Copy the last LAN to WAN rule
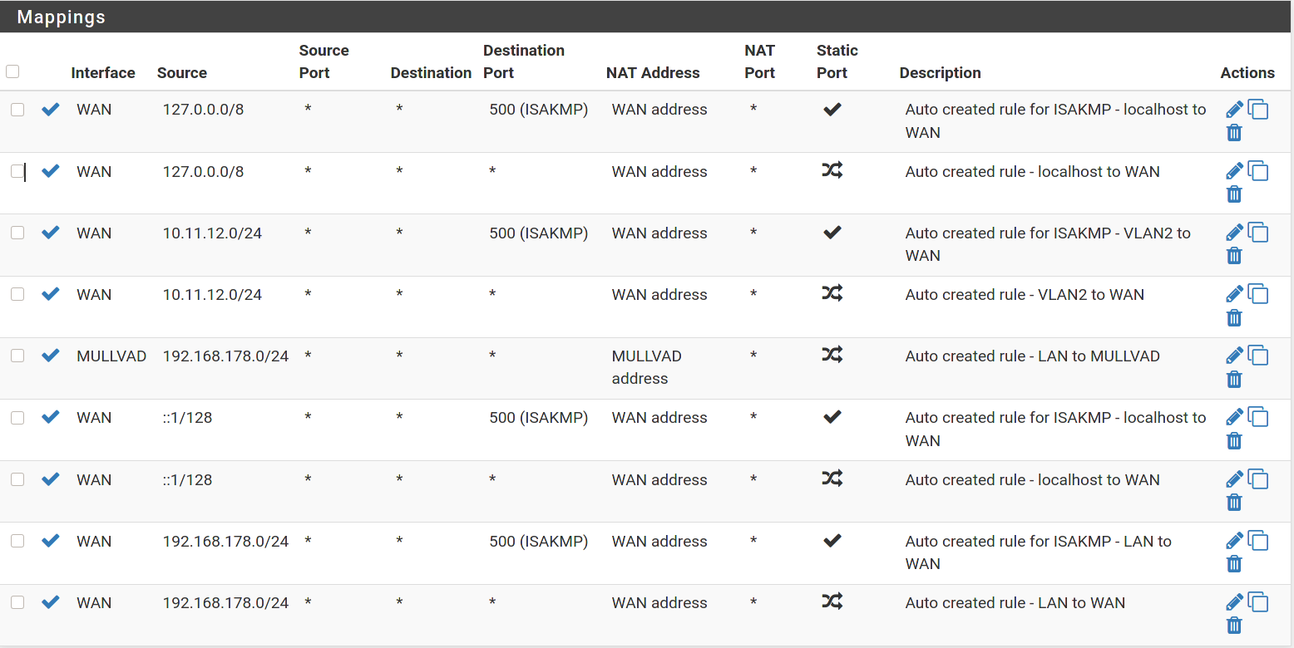Viewport: 1294px width, 648px height. [1258, 602]
